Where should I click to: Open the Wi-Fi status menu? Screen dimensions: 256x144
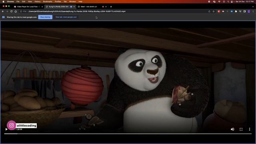point(219,2)
